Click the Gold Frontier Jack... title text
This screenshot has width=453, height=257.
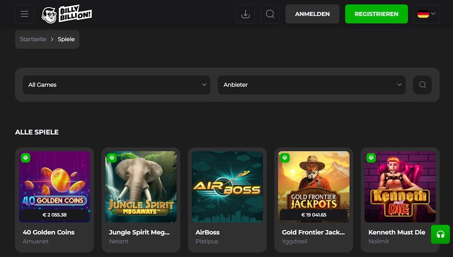point(313,232)
